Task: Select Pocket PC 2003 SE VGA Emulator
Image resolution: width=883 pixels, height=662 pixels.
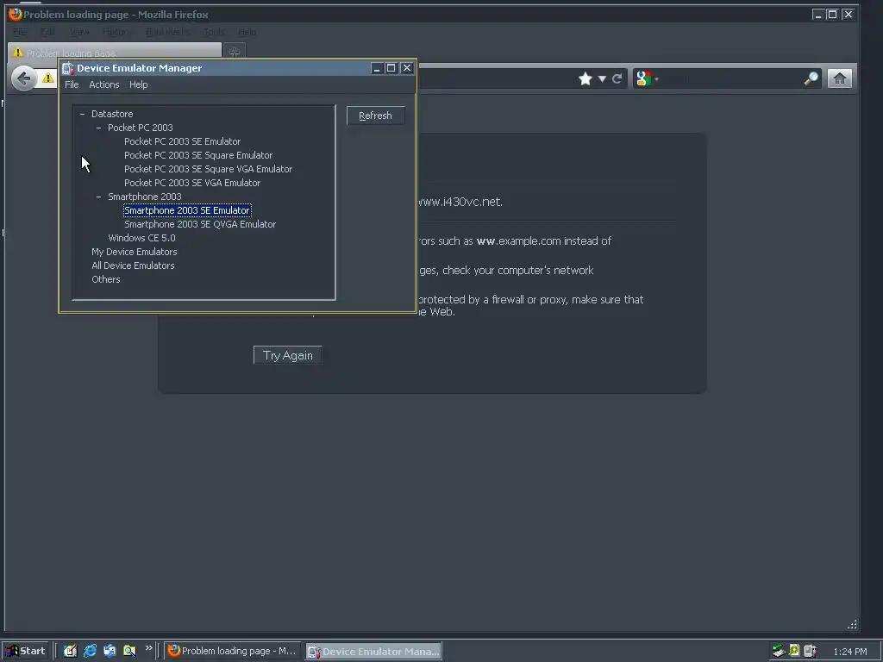Action: [x=192, y=183]
